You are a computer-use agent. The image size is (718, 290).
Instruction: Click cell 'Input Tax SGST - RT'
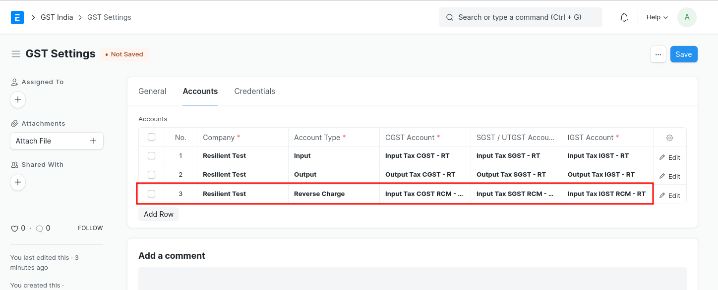pos(516,155)
